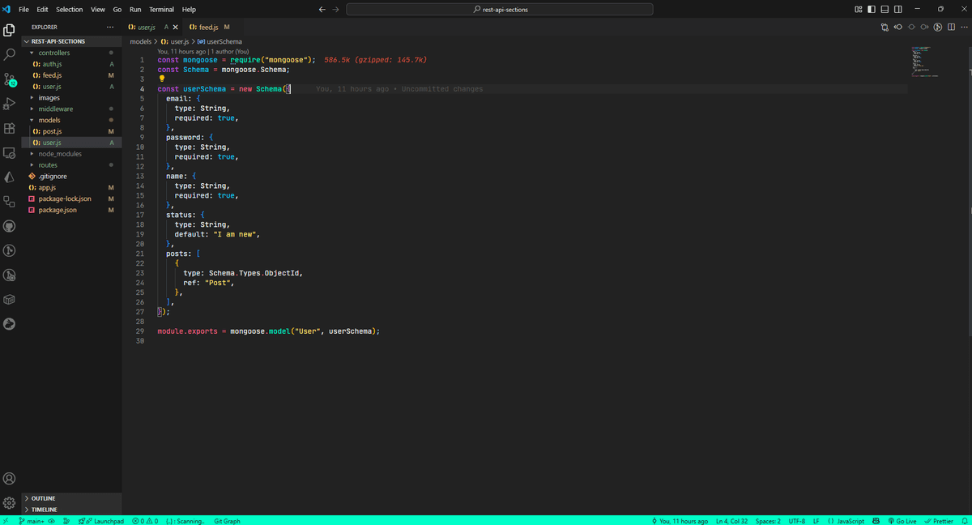Viewport: 972px width, 525px height.
Task: Collapse the controllers folder
Action: [x=53, y=53]
